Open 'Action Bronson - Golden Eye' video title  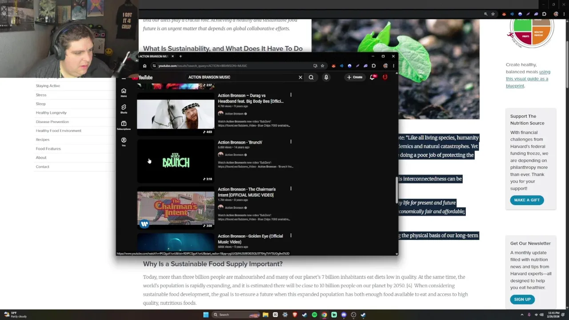[250, 239]
